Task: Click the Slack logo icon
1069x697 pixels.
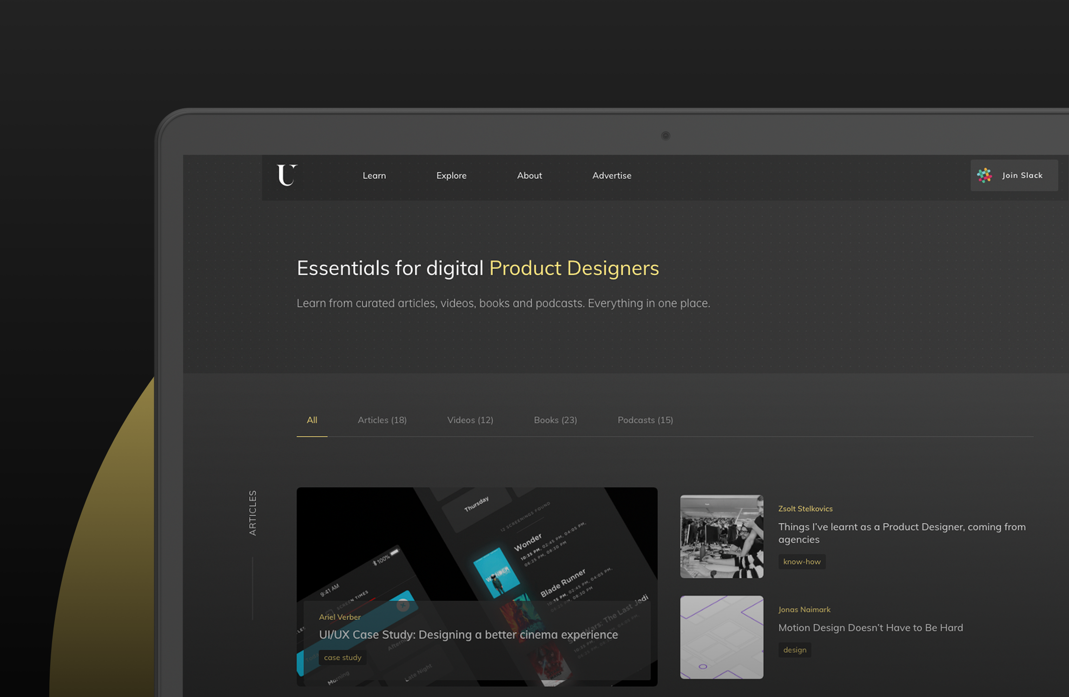Action: tap(984, 175)
